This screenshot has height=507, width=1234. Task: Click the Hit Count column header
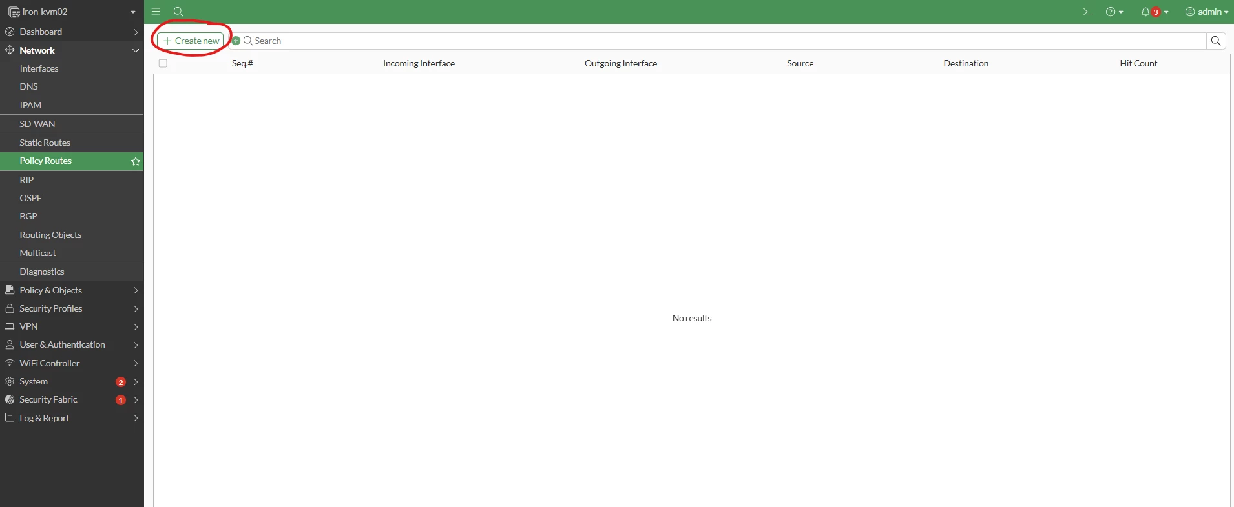[x=1138, y=63]
